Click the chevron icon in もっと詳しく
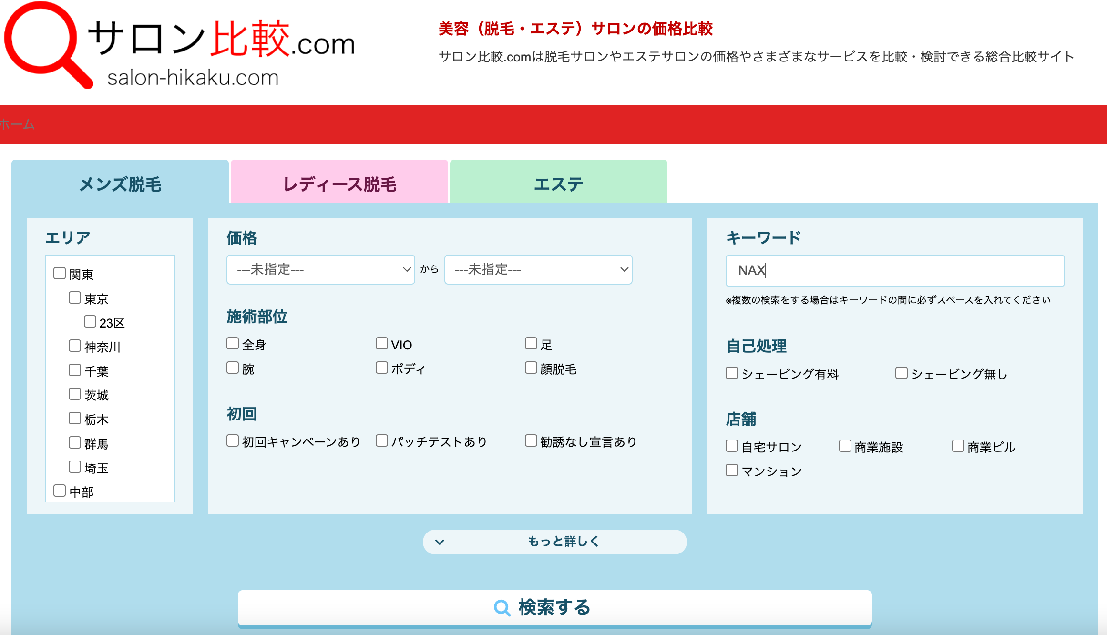 coord(440,542)
